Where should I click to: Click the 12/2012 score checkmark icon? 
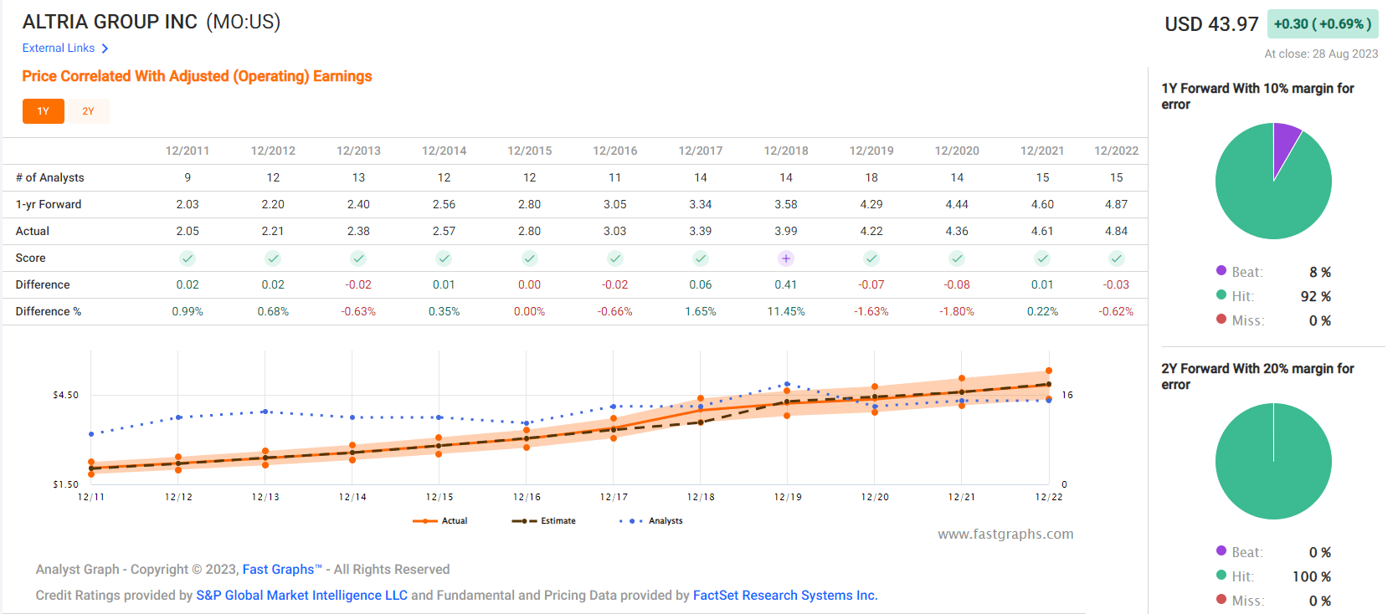tap(273, 258)
